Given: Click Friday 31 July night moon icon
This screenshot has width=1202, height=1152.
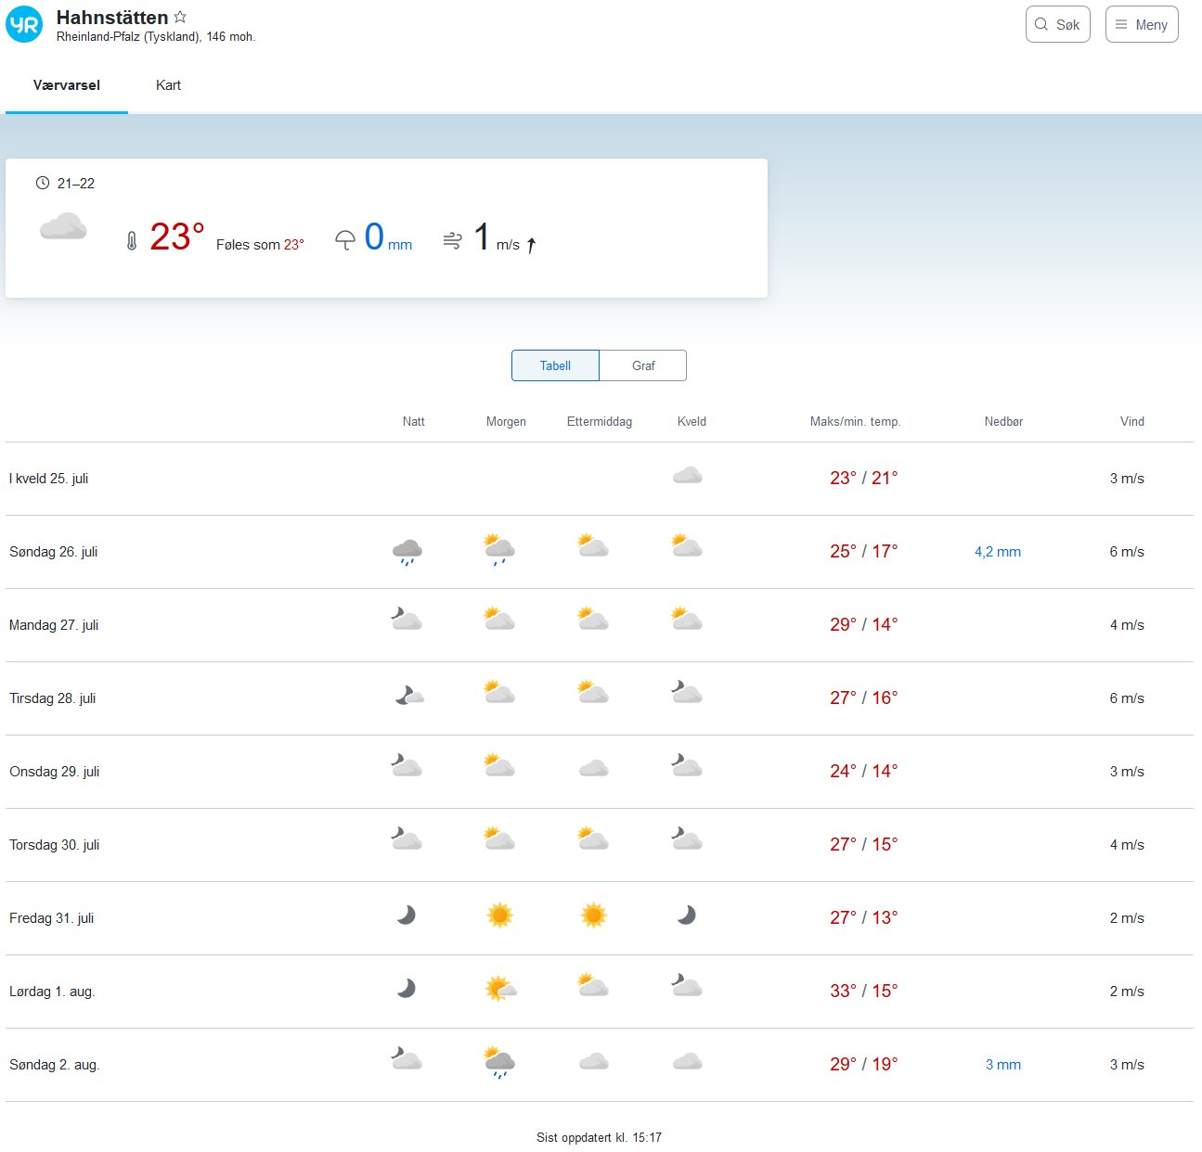Looking at the screenshot, I should tap(407, 916).
